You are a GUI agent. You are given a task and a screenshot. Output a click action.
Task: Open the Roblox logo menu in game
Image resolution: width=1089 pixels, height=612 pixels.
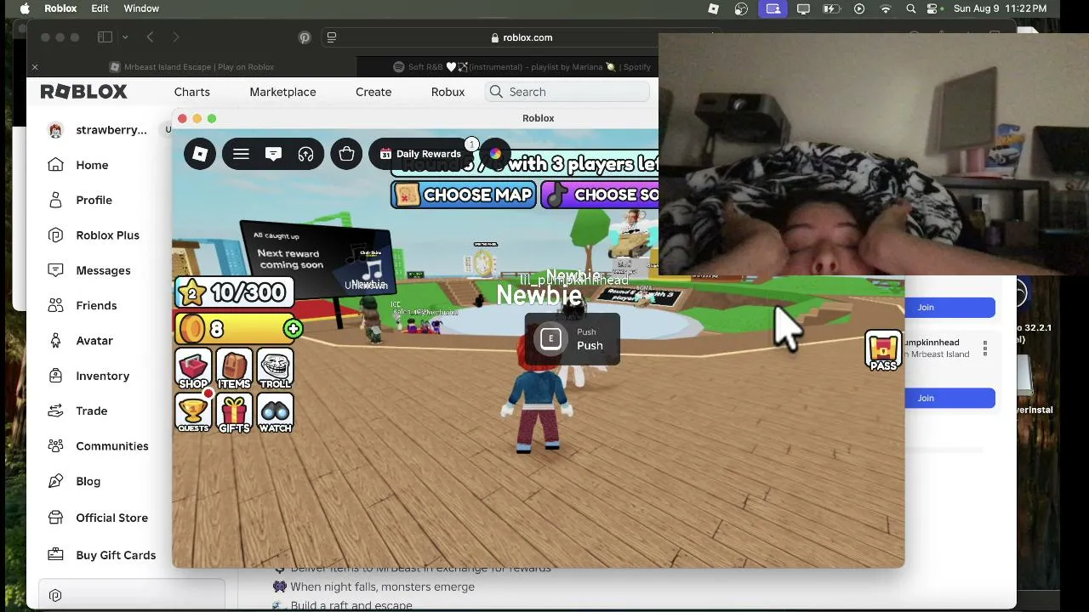200,154
